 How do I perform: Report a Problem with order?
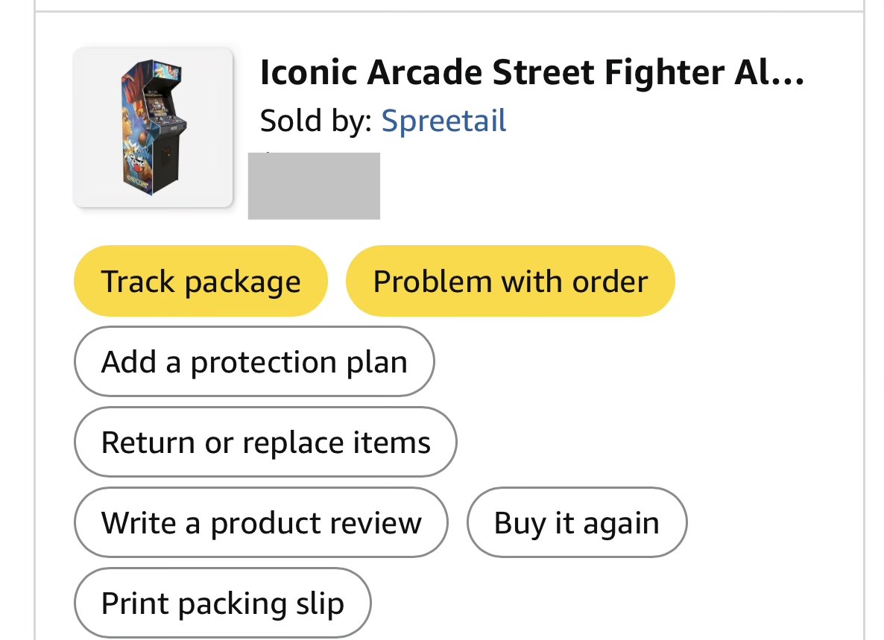click(511, 281)
